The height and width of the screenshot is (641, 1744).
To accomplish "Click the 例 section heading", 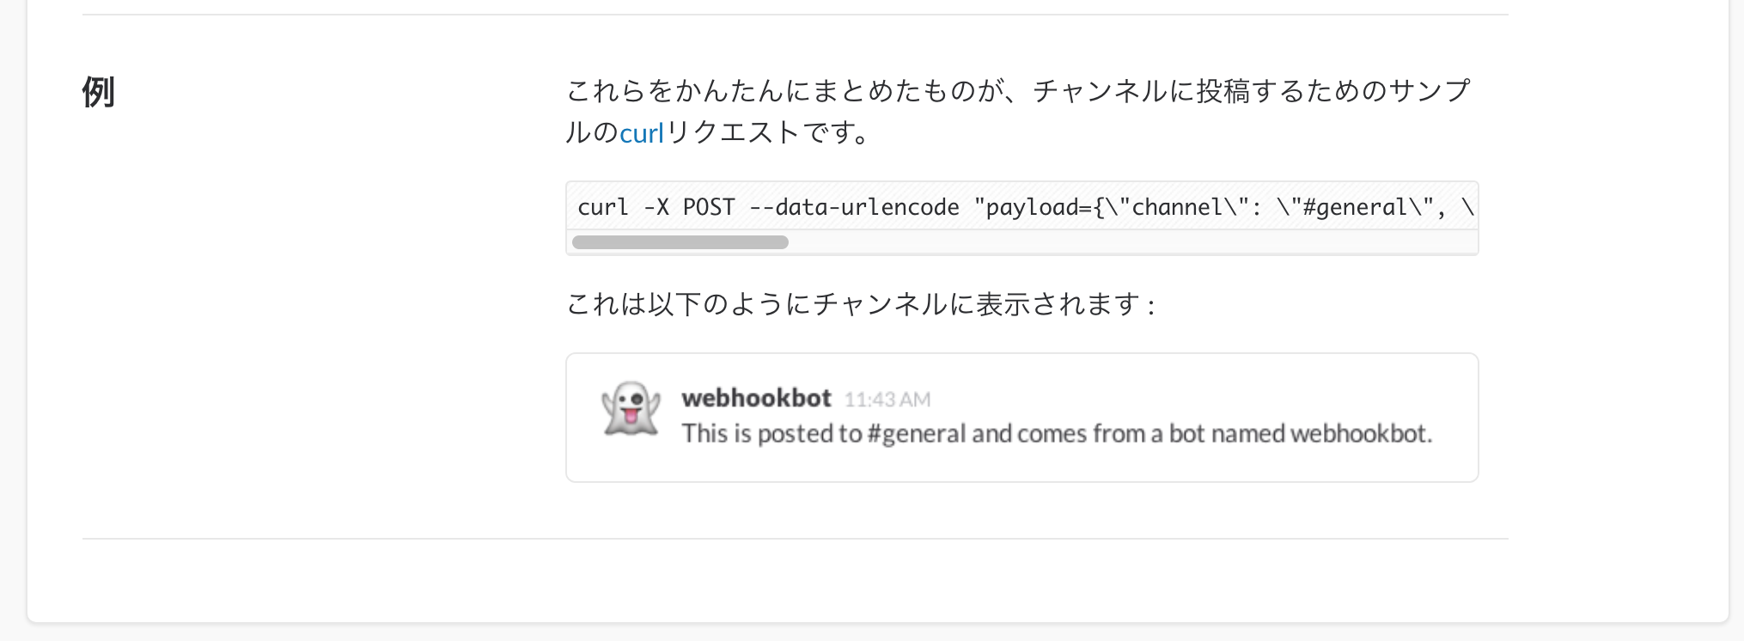I will 97,93.
